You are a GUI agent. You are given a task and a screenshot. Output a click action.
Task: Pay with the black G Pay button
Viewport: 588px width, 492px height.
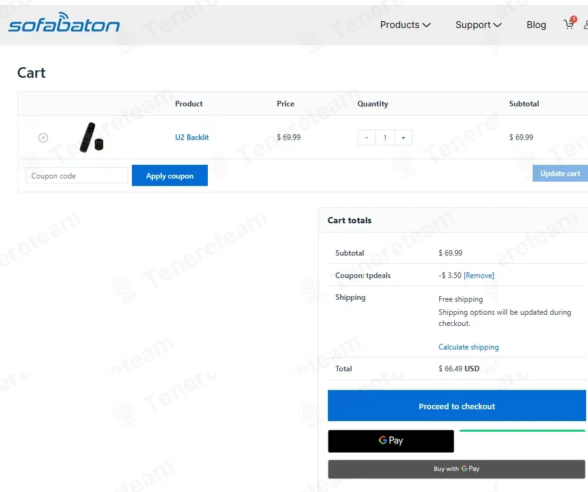pyautogui.click(x=391, y=441)
